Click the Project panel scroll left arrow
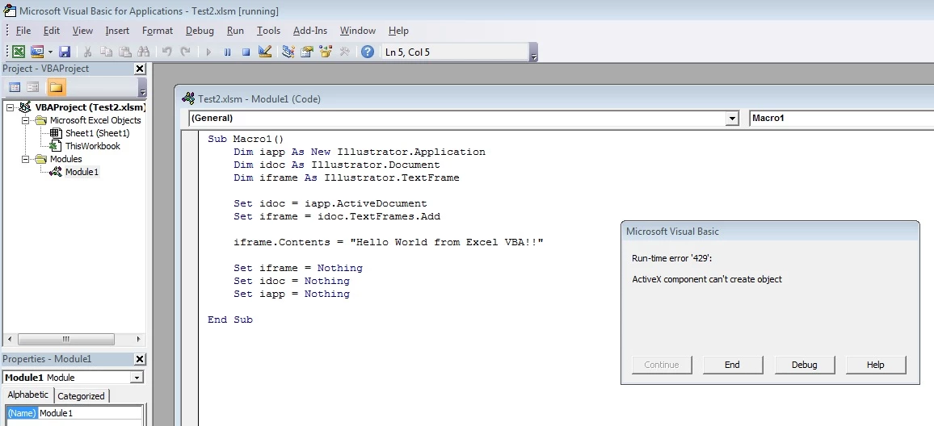The width and height of the screenshot is (934, 426). [x=9, y=339]
